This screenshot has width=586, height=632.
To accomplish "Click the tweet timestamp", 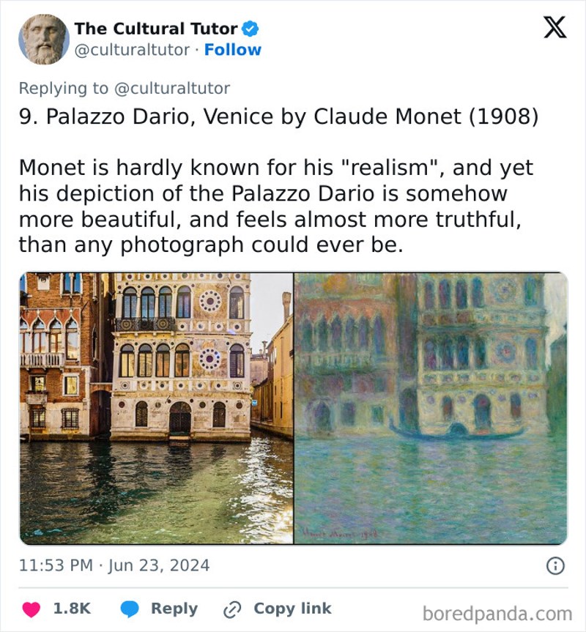I will pyautogui.click(x=114, y=565).
